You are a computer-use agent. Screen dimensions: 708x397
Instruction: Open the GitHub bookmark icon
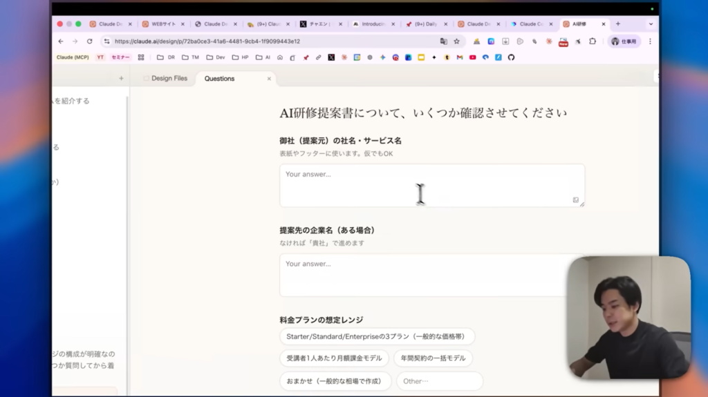[511, 57]
